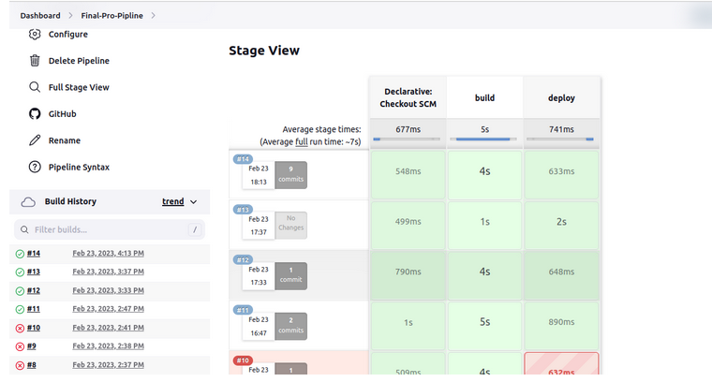Select the 890ms deploy cell
Image resolution: width=712 pixels, height=382 pixels.
561,326
